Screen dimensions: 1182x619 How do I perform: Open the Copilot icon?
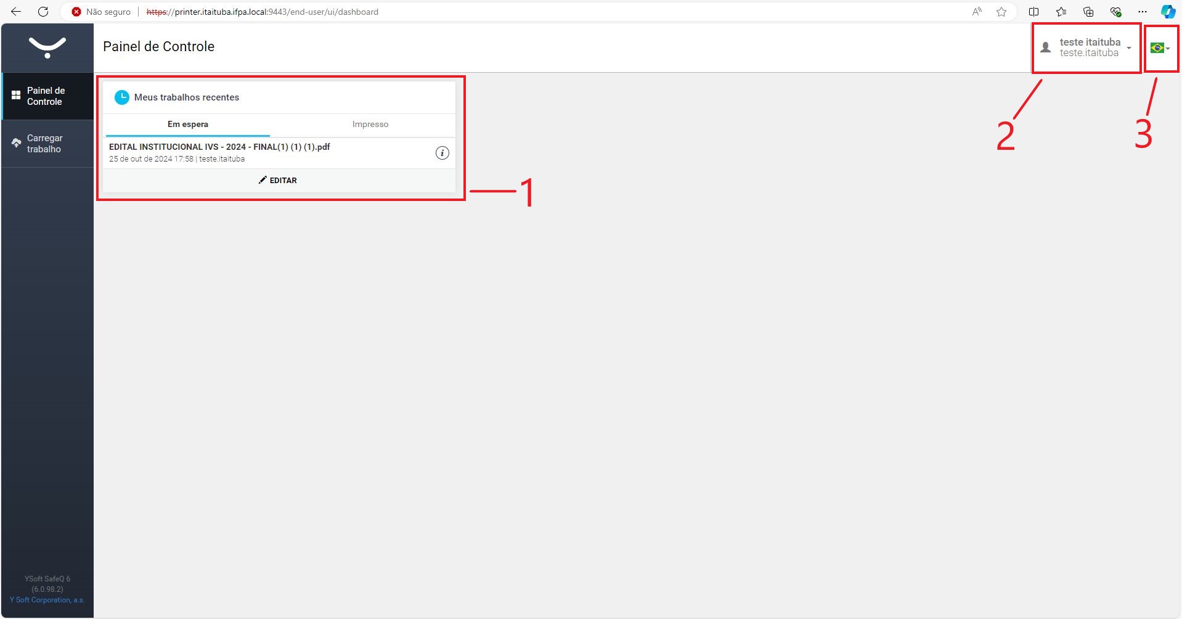1168,12
